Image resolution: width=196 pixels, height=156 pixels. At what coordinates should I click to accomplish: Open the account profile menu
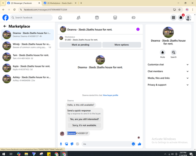pos(188,18)
